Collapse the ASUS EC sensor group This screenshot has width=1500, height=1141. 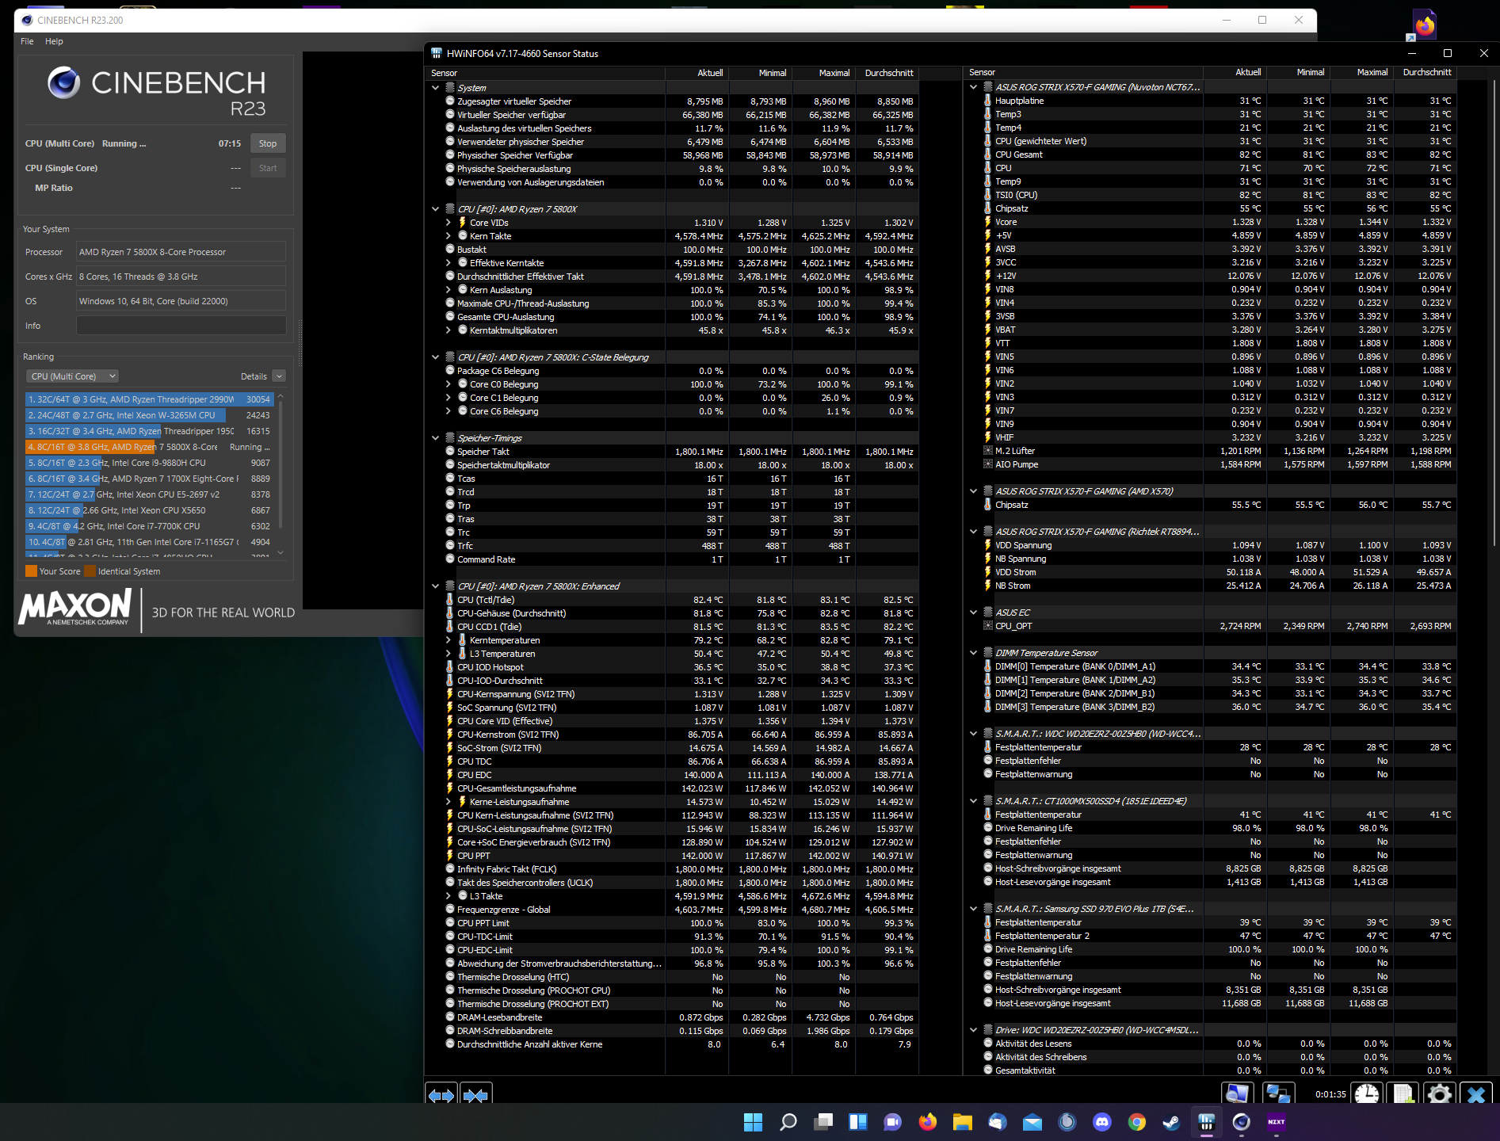coord(974,612)
